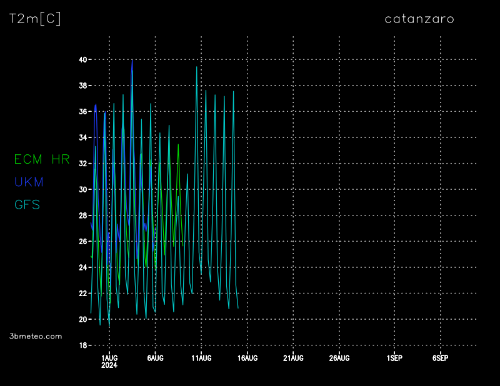500x386 pixels.
Task: Click the blue UKM peak near 40 degrees
Action: tap(132, 62)
